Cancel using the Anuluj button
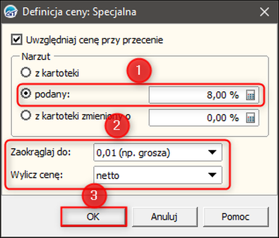This screenshot has width=279, height=238. 165,216
